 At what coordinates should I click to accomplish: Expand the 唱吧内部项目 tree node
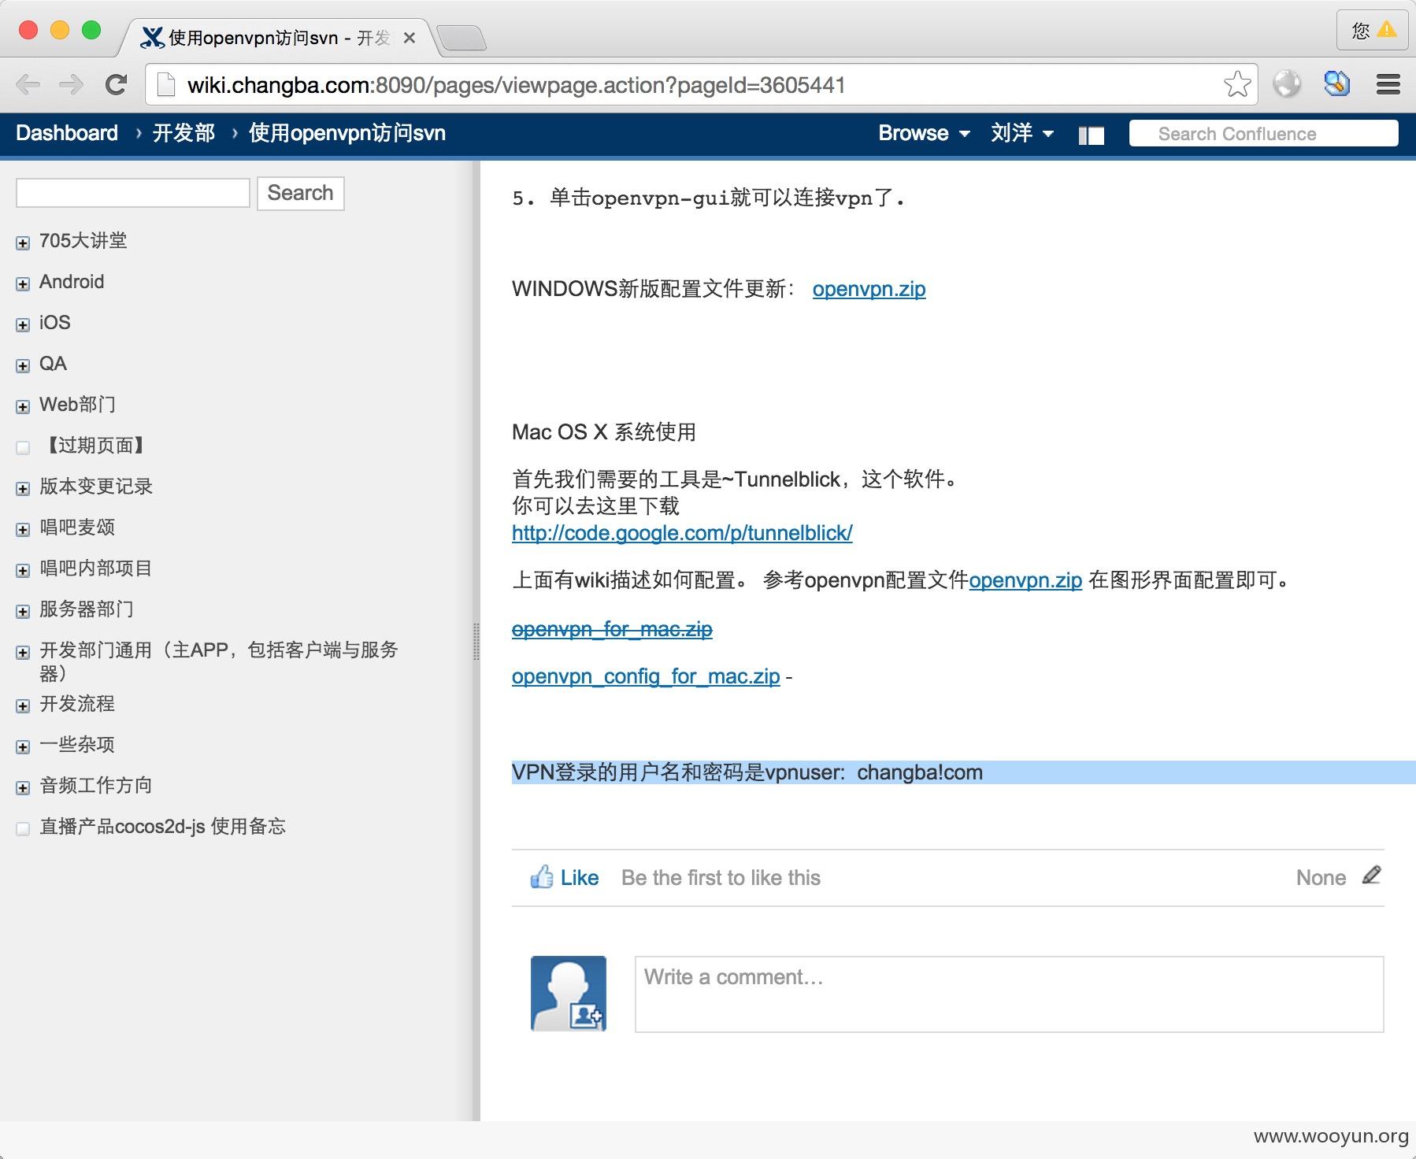click(x=23, y=570)
